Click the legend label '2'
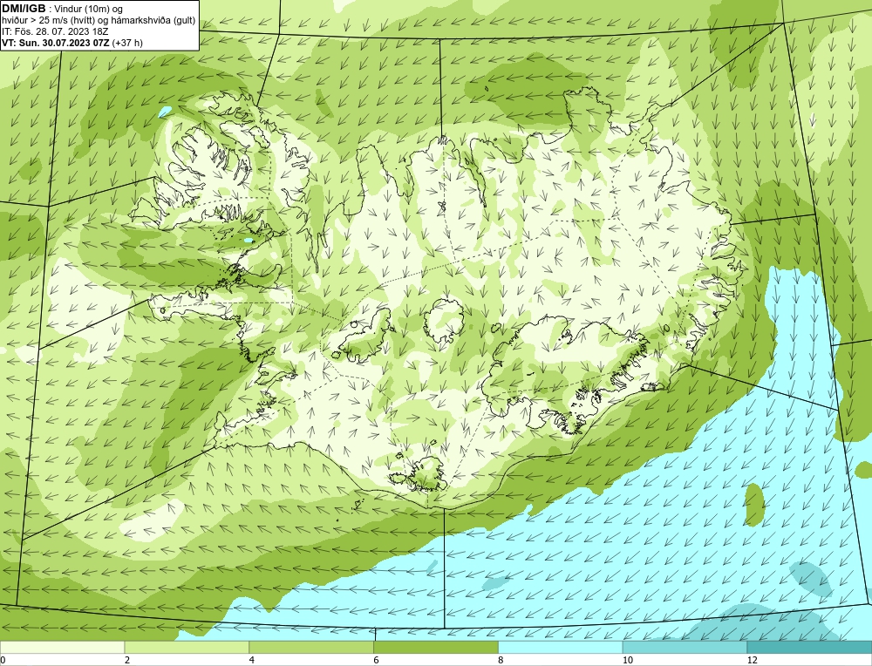Screen dimensions: 872x666 (127, 660)
